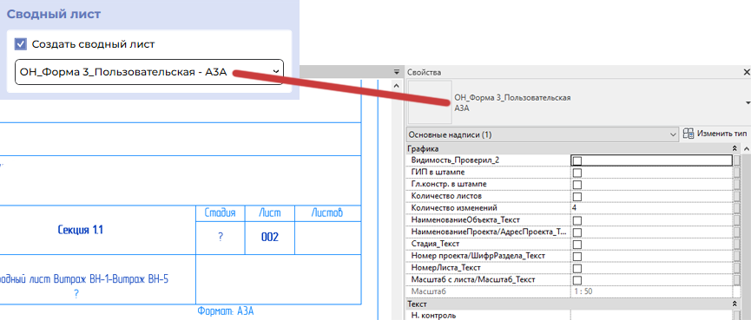This screenshot has height=320, width=751.
Task: Collapse the Графика section
Action: click(735, 149)
